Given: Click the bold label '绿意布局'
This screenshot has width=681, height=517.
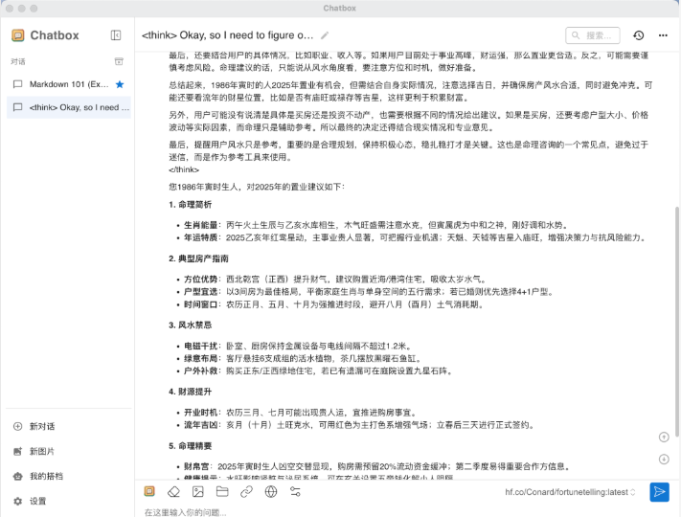Looking at the screenshot, I should coord(200,358).
